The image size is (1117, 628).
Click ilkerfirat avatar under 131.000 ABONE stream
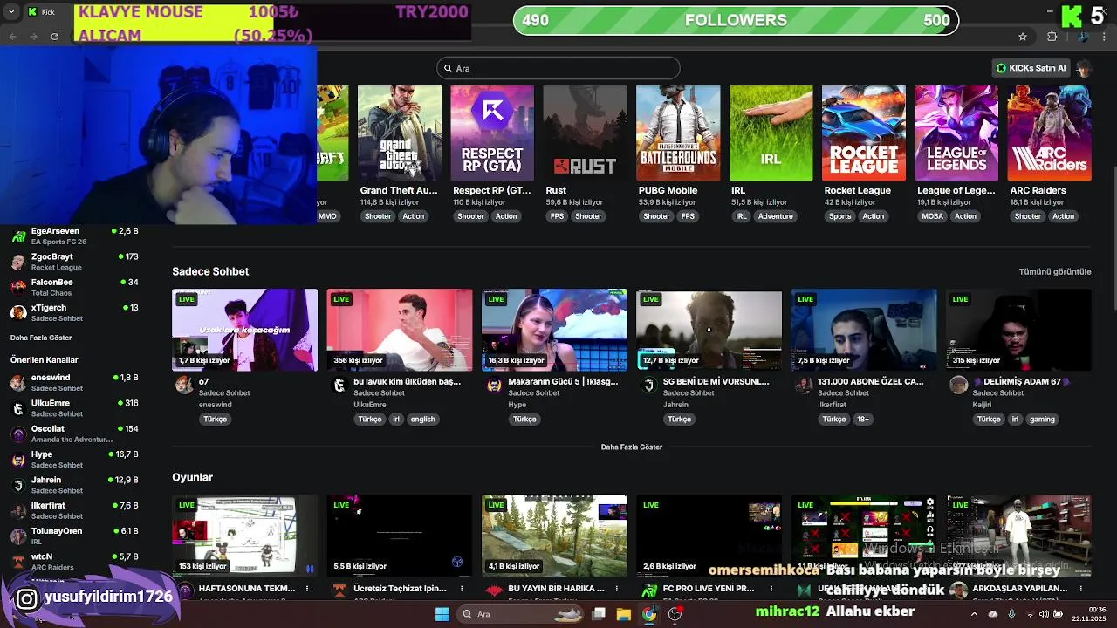803,385
